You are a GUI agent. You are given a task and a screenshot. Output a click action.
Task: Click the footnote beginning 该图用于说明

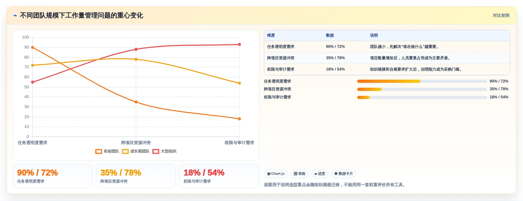pos(335,185)
